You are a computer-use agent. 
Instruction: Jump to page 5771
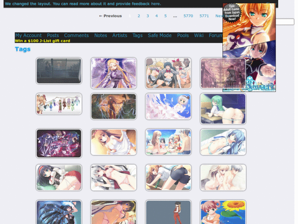pos(204,16)
